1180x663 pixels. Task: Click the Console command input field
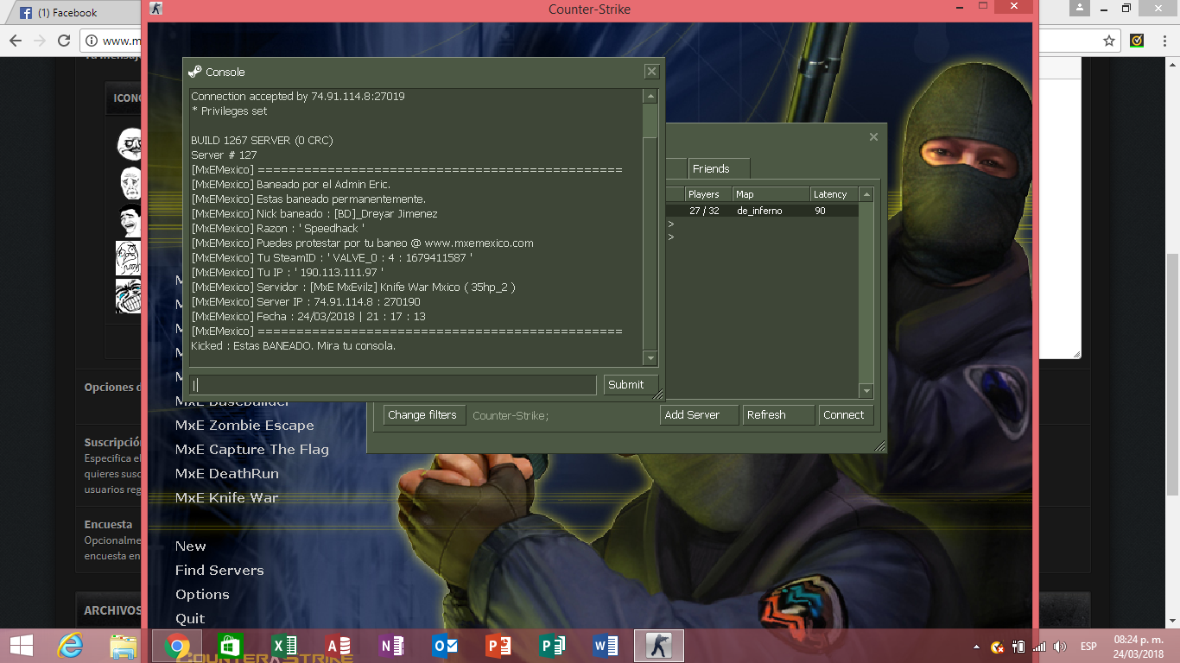click(x=393, y=385)
